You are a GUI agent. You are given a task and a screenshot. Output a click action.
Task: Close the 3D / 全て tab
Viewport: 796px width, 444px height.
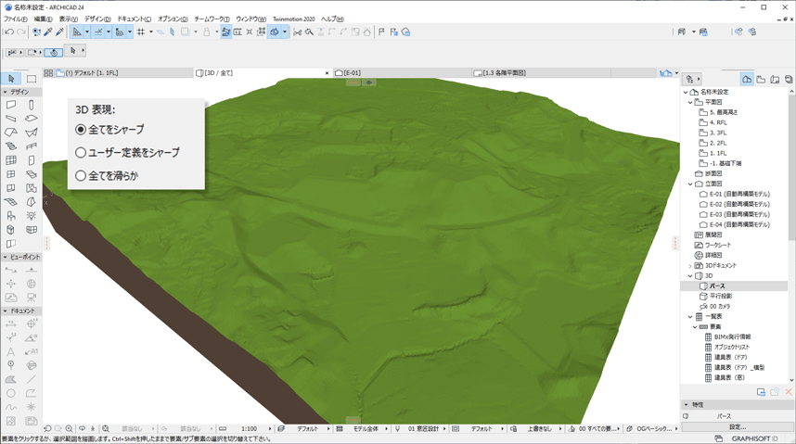point(327,72)
